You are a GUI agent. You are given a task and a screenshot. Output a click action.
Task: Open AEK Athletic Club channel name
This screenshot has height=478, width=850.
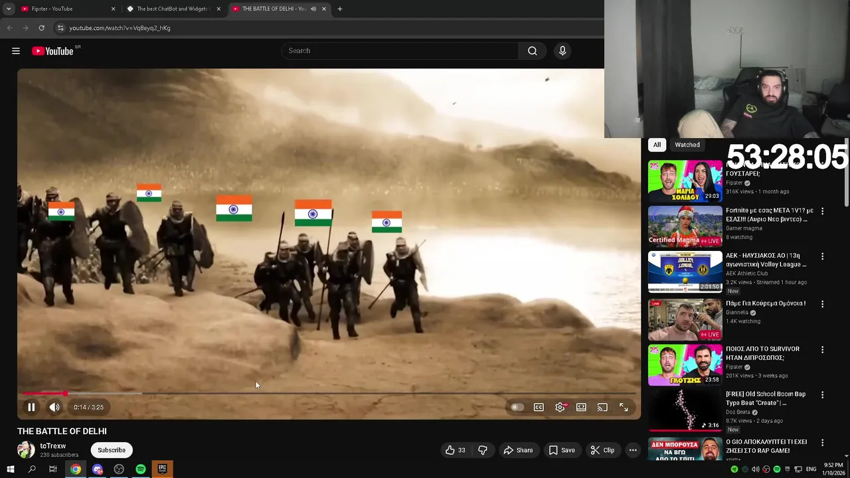tap(746, 274)
